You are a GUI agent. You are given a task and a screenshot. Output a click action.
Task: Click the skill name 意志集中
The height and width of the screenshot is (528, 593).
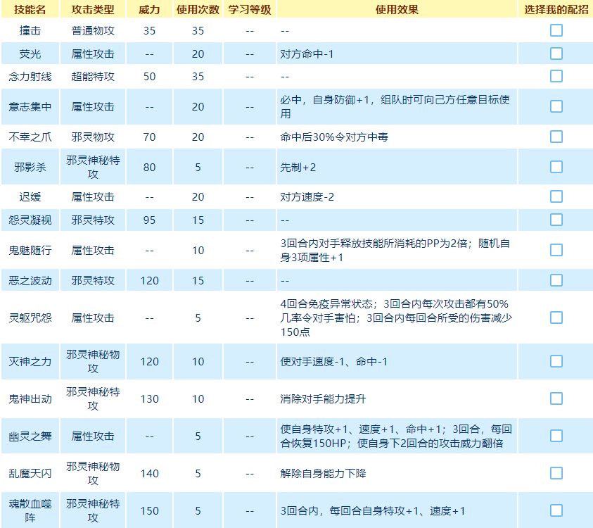click(x=30, y=107)
